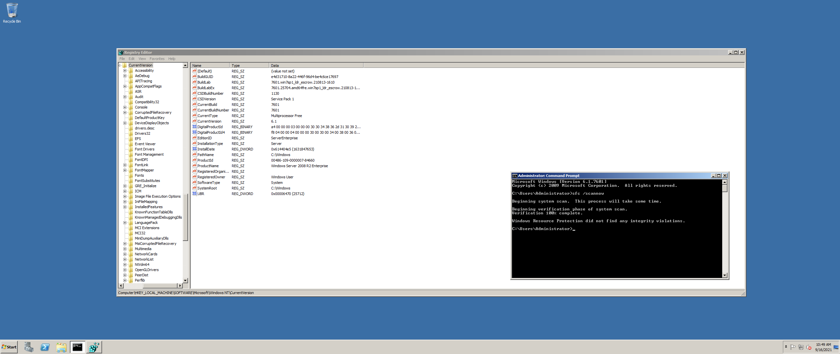Select the RegisteredOwner value name

pos(211,177)
